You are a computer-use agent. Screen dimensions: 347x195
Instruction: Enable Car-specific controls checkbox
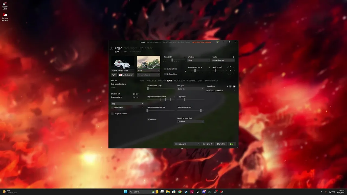point(112,114)
